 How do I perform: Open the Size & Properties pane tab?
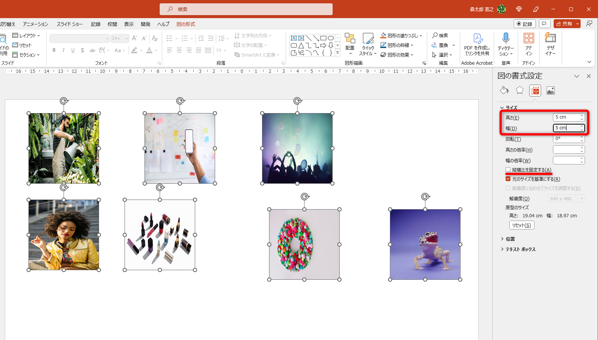coord(535,91)
